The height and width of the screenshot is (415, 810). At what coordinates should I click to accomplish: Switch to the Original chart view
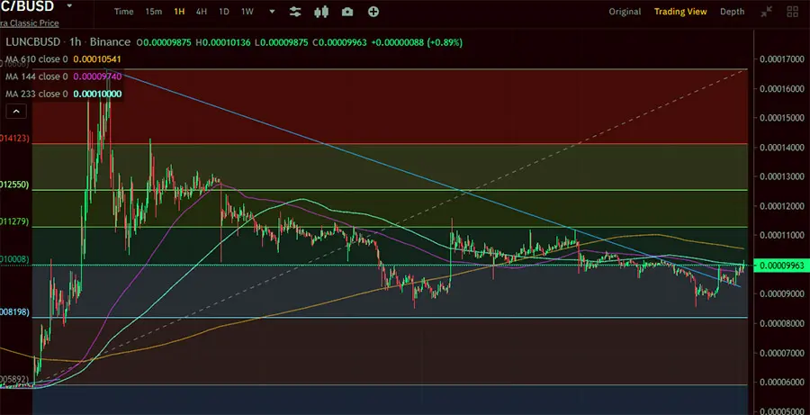[x=625, y=12]
